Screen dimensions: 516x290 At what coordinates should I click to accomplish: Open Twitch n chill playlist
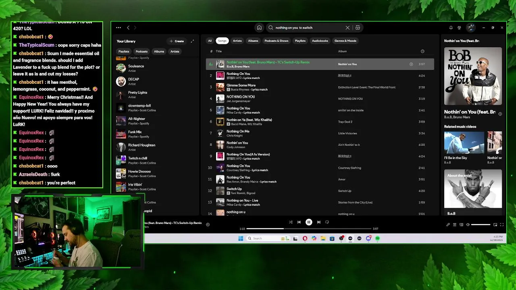click(x=156, y=160)
